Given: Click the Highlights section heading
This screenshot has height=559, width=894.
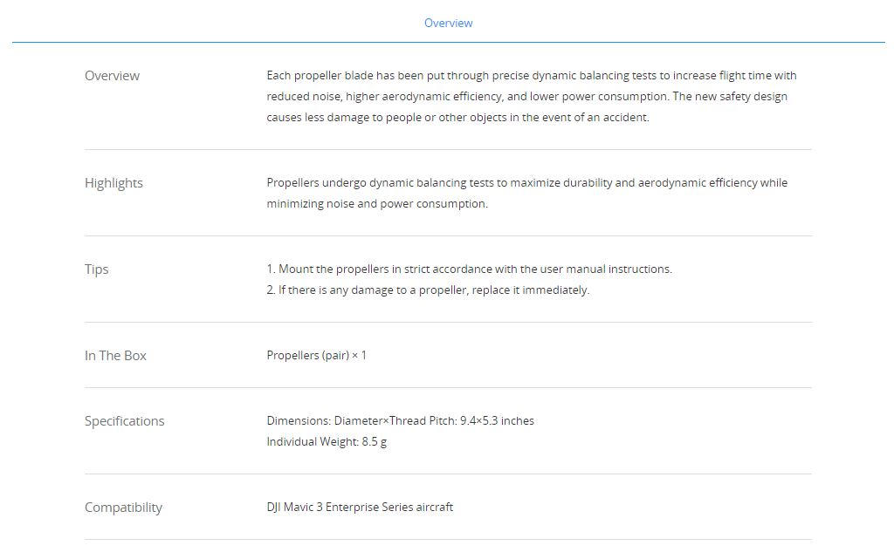Looking at the screenshot, I should pyautogui.click(x=114, y=183).
